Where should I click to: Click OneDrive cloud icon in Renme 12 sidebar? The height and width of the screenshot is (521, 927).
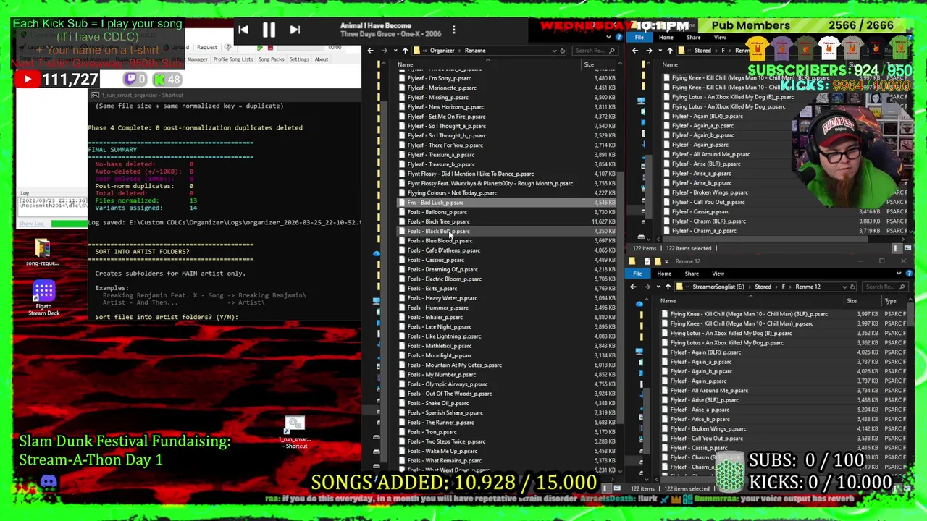tap(639, 304)
